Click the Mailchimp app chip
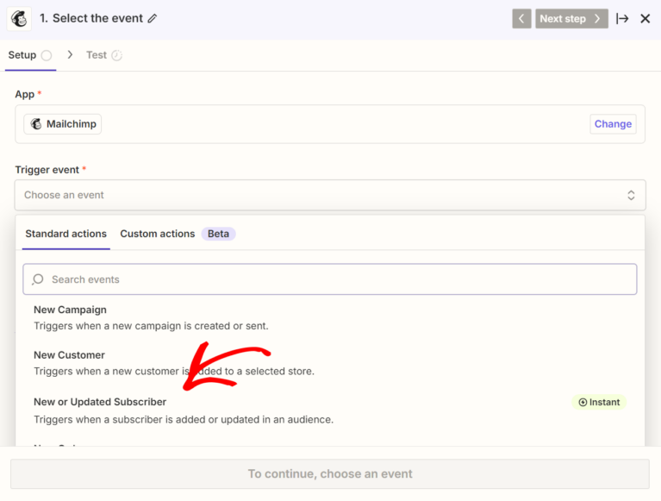The height and width of the screenshot is (501, 661). click(62, 124)
